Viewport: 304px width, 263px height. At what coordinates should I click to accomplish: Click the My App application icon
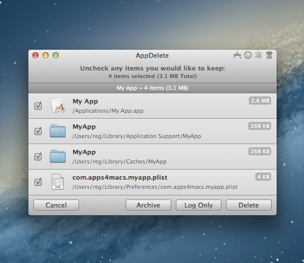point(58,106)
